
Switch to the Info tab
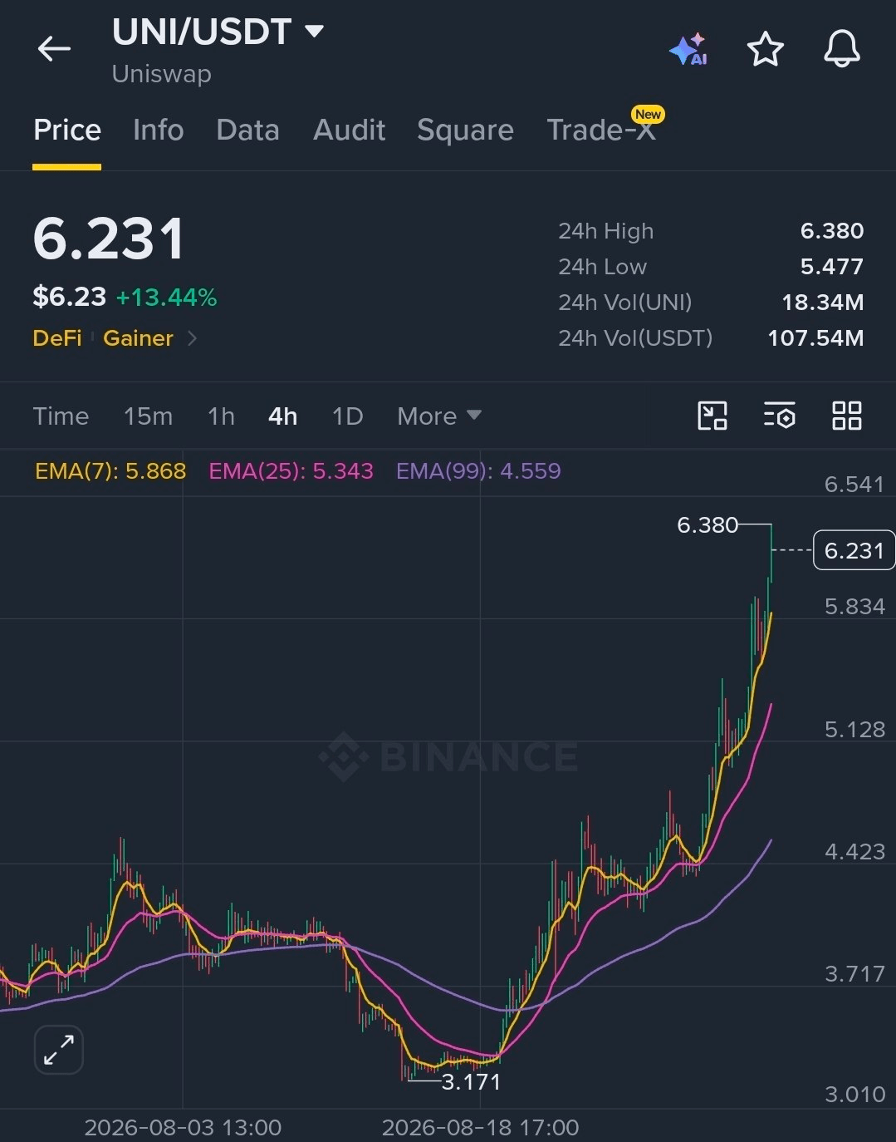[159, 130]
